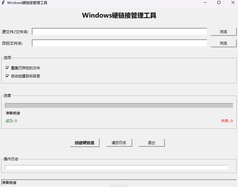
Task: Click 浏览 button for 目标文件夹
Action: (224, 43)
